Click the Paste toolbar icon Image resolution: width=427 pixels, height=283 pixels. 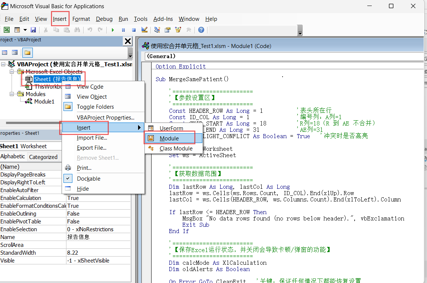67,30
